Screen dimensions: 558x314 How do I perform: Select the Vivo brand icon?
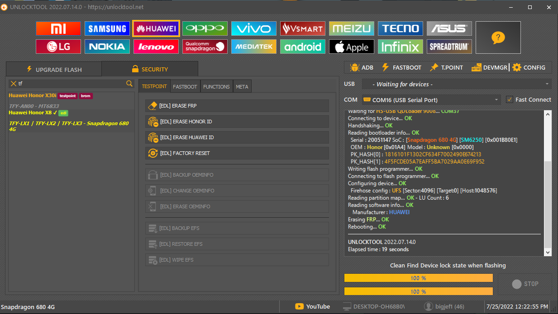pos(254,28)
